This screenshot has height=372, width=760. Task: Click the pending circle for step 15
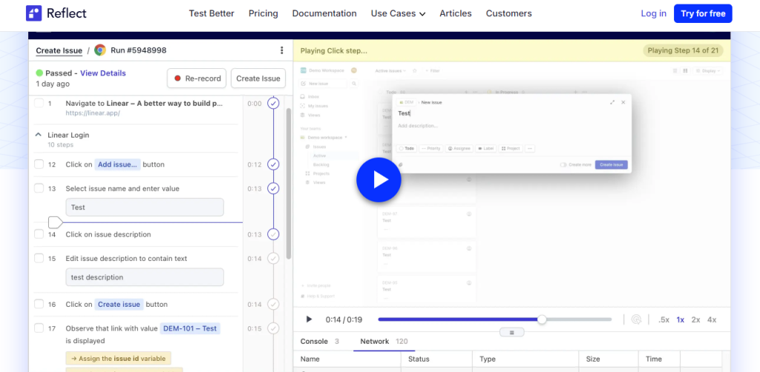tap(273, 259)
